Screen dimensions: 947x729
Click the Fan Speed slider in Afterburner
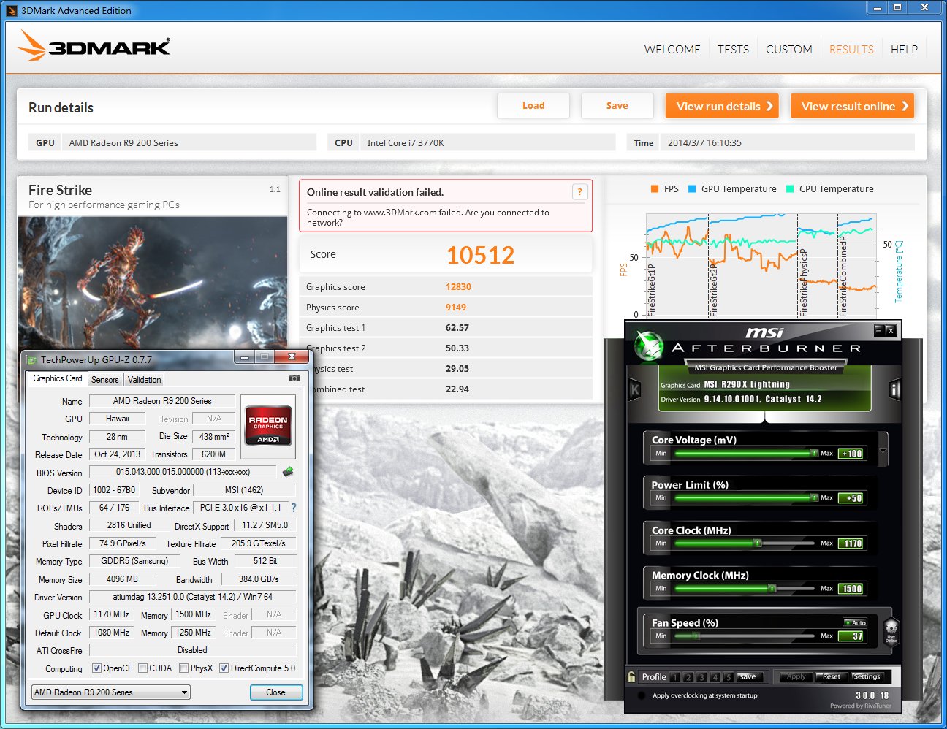pos(745,636)
